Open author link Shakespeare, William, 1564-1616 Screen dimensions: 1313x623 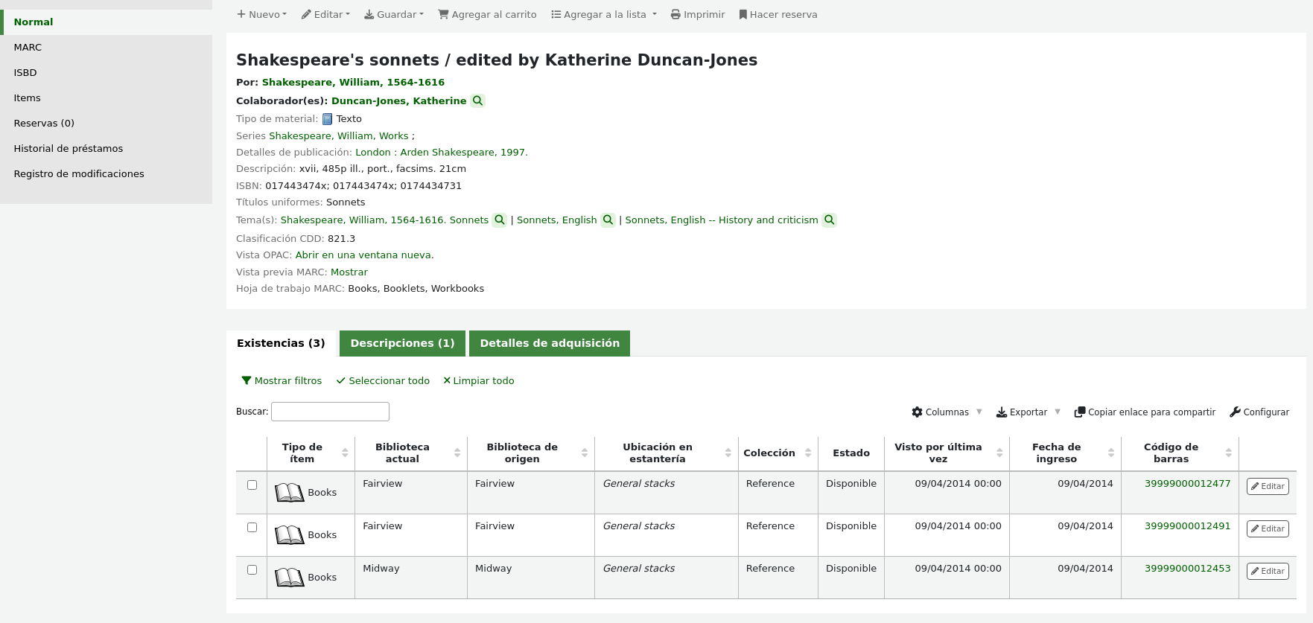353,83
